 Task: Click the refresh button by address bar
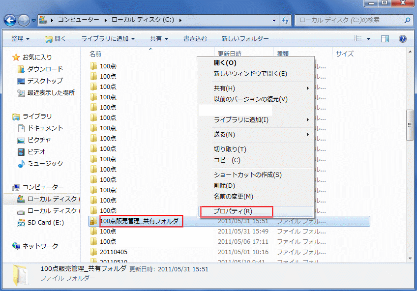click(x=285, y=20)
